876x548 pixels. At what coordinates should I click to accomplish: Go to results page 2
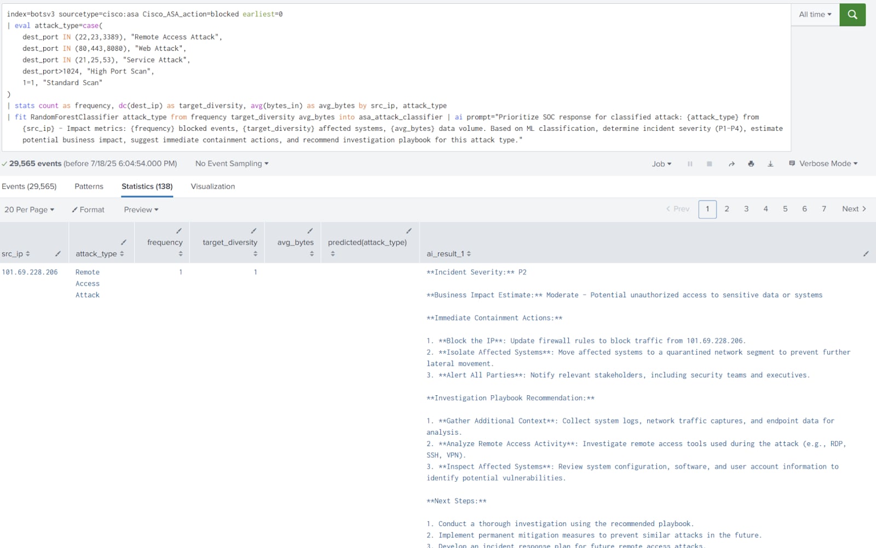pyautogui.click(x=727, y=209)
